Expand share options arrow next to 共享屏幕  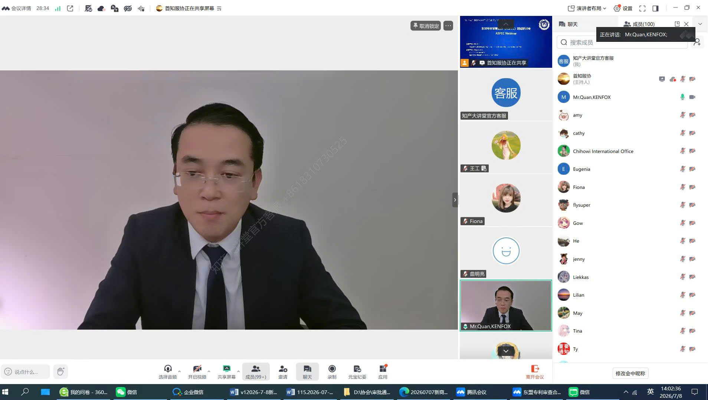tap(238, 371)
